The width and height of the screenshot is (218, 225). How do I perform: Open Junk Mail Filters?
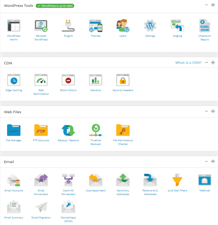[x=177, y=180]
